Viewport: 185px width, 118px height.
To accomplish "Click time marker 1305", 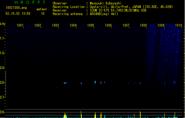I will click(91, 25).
